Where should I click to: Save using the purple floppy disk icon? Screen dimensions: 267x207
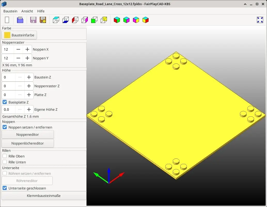tap(33, 20)
